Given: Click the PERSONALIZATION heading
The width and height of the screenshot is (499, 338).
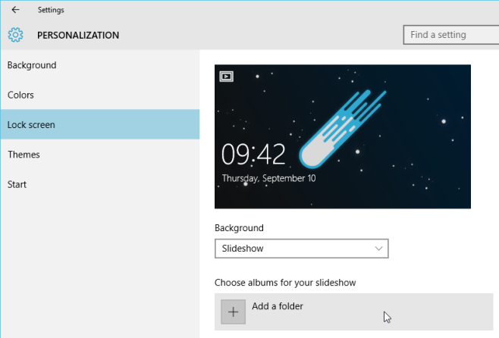Looking at the screenshot, I should 78,35.
